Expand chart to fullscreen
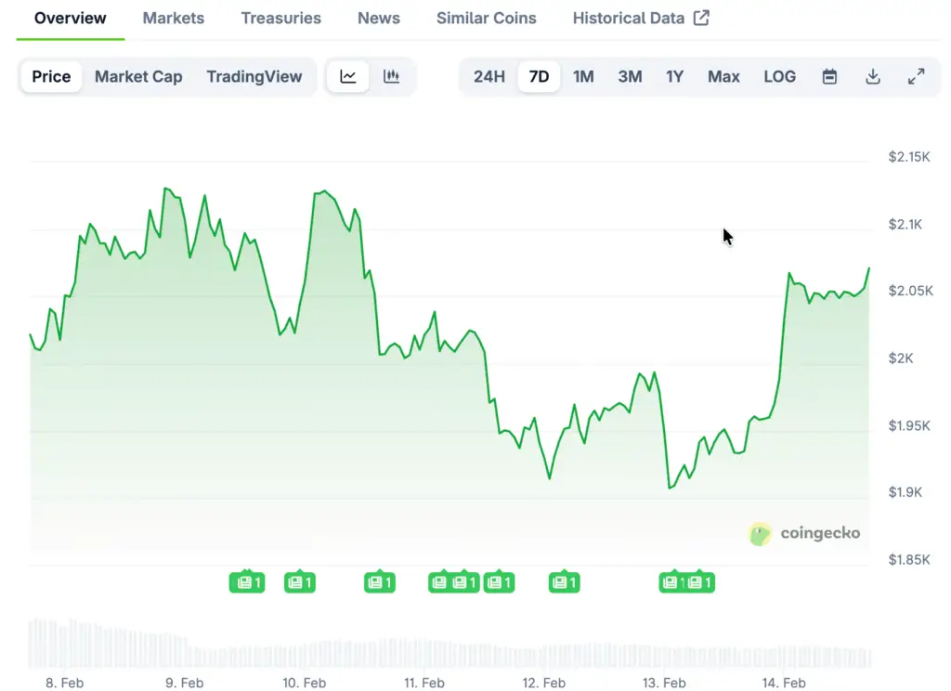The width and height of the screenshot is (951, 691). (x=916, y=77)
